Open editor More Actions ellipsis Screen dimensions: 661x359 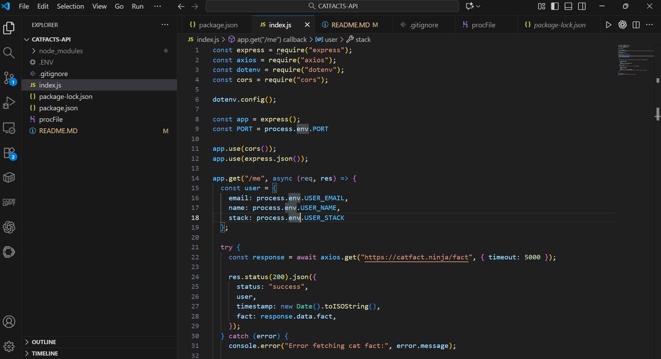648,25
